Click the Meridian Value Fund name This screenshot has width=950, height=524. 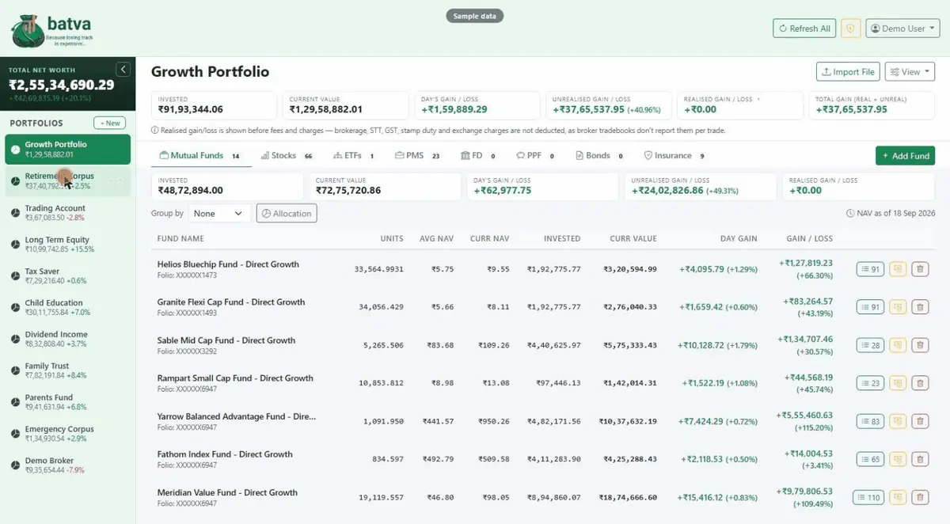coord(227,492)
